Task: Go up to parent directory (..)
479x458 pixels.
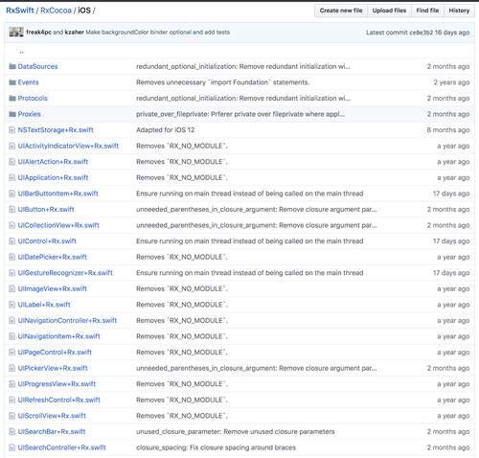Action: click(x=22, y=51)
